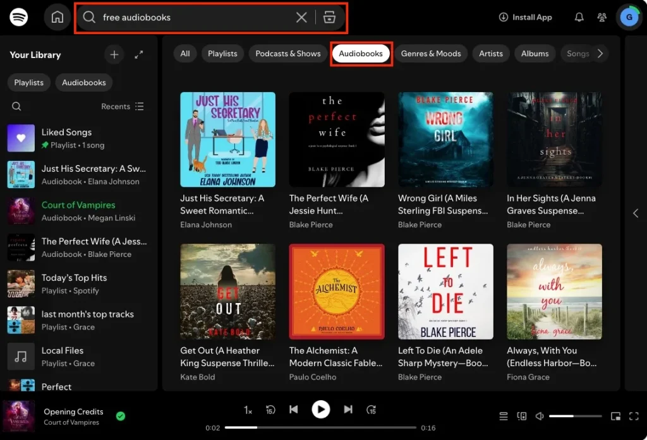Click the Elana Johnson author link under the cover

[206, 225]
